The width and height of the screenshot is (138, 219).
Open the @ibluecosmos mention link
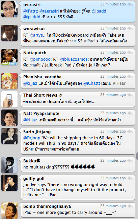(x=74, y=59)
